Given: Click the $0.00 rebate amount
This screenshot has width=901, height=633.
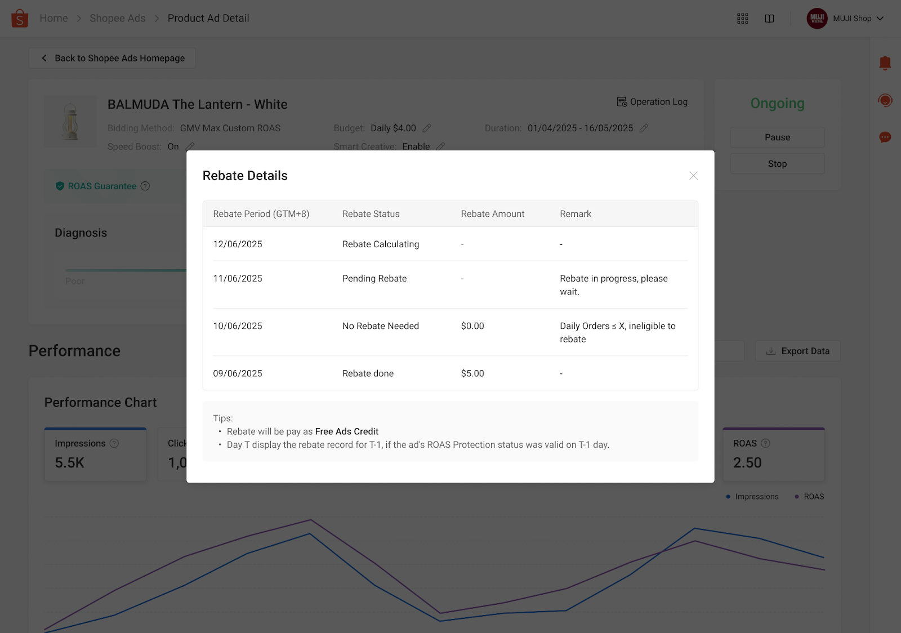Looking at the screenshot, I should (x=472, y=326).
